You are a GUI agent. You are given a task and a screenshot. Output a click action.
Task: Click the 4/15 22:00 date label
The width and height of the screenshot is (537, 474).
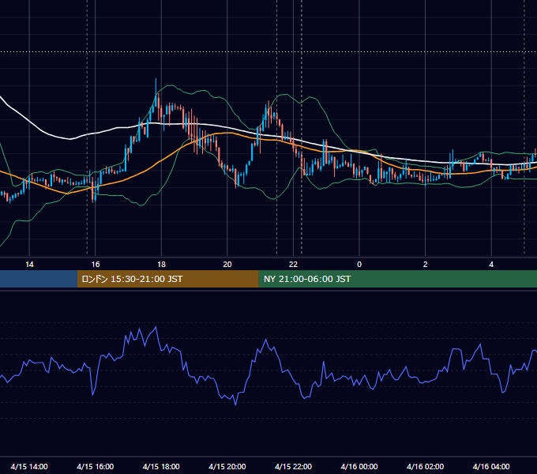[x=293, y=466]
